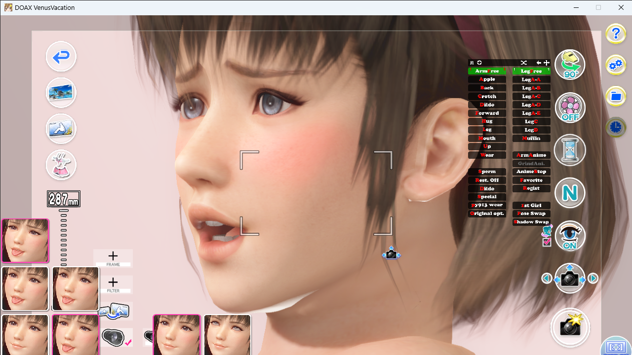Screen dimensions: 632x355
Task: Toggle the pink checkbox beside the eye button
Action: pos(547,242)
